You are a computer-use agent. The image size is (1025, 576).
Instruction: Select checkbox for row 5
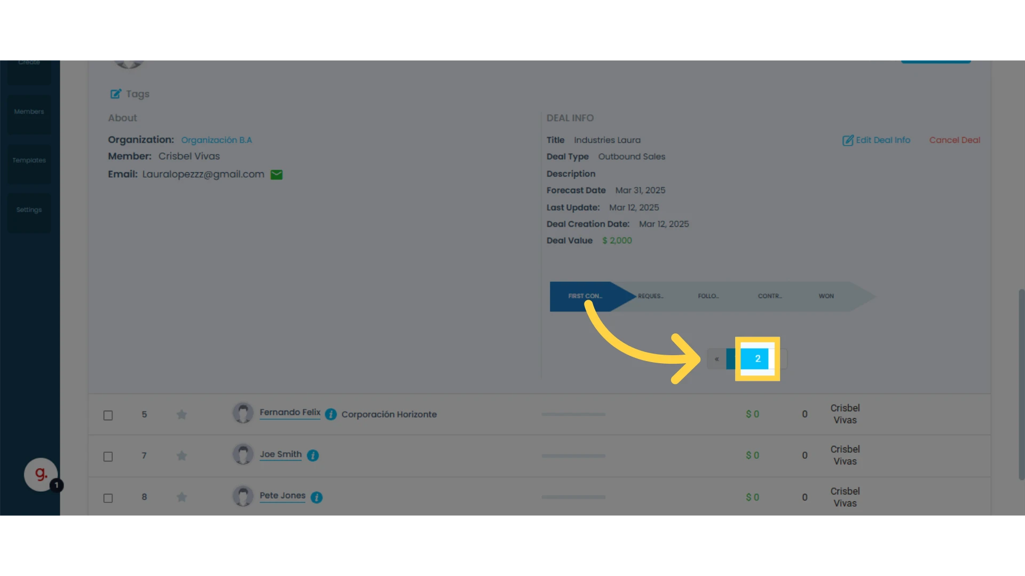coord(108,415)
